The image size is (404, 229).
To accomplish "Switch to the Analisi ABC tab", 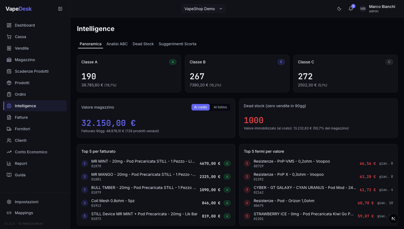I will 117,44.
